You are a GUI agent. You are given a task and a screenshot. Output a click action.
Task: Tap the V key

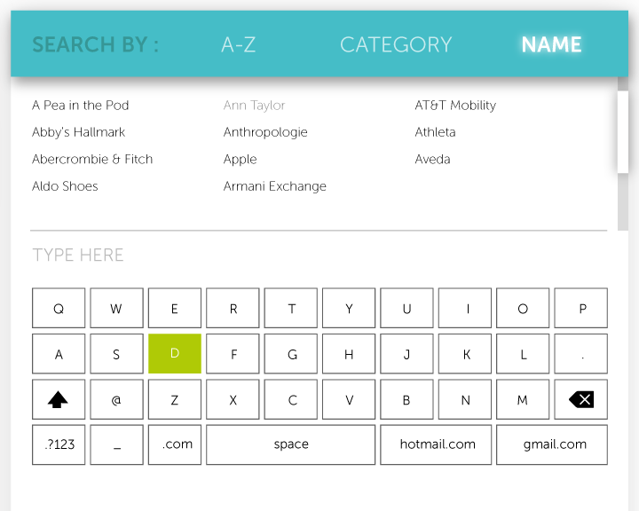coord(349,399)
